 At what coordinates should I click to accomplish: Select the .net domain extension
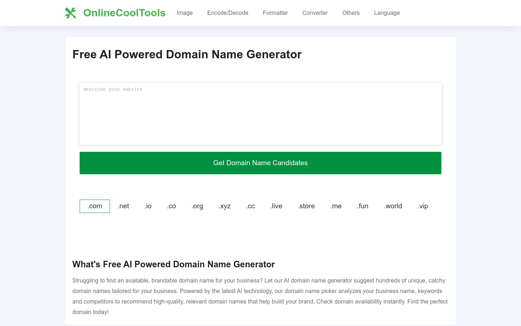click(123, 206)
